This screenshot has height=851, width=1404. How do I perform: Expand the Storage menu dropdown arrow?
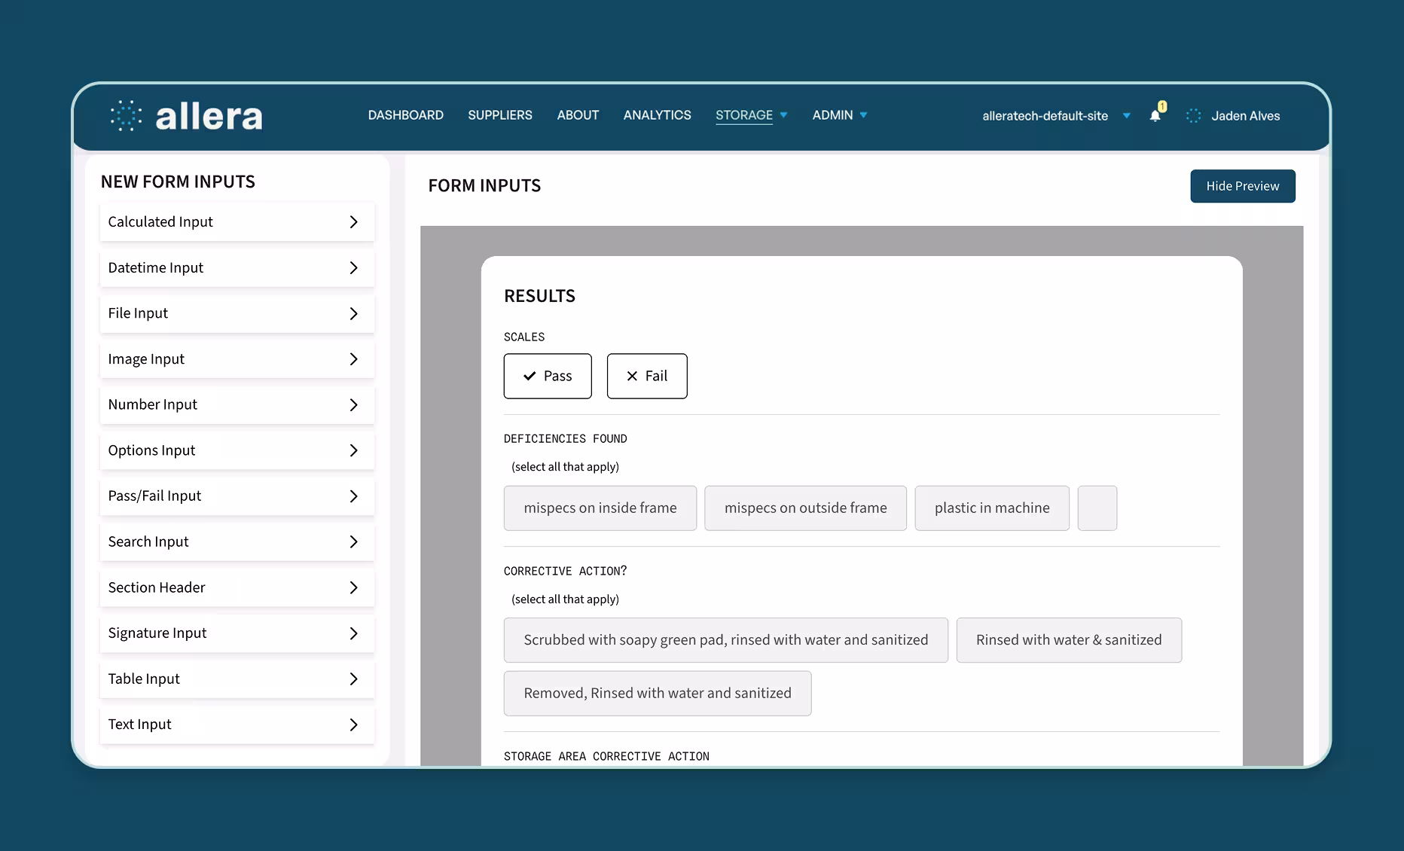tap(784, 115)
